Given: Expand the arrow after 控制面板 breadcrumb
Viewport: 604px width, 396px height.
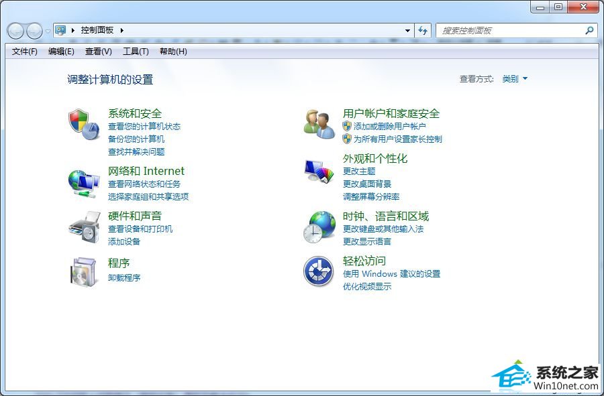Looking at the screenshot, I should pyautogui.click(x=121, y=30).
